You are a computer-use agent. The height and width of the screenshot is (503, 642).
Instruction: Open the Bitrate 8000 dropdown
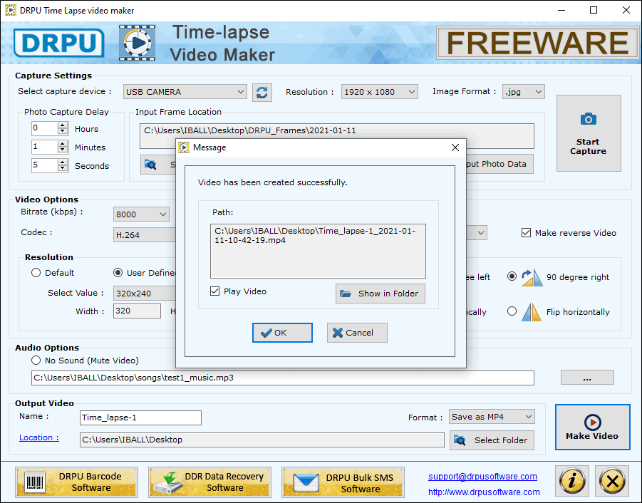pyautogui.click(x=141, y=214)
